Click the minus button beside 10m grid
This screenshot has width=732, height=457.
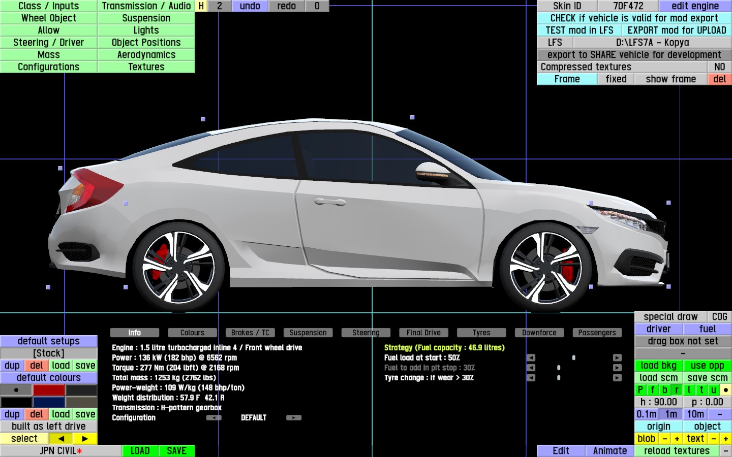tap(720, 414)
